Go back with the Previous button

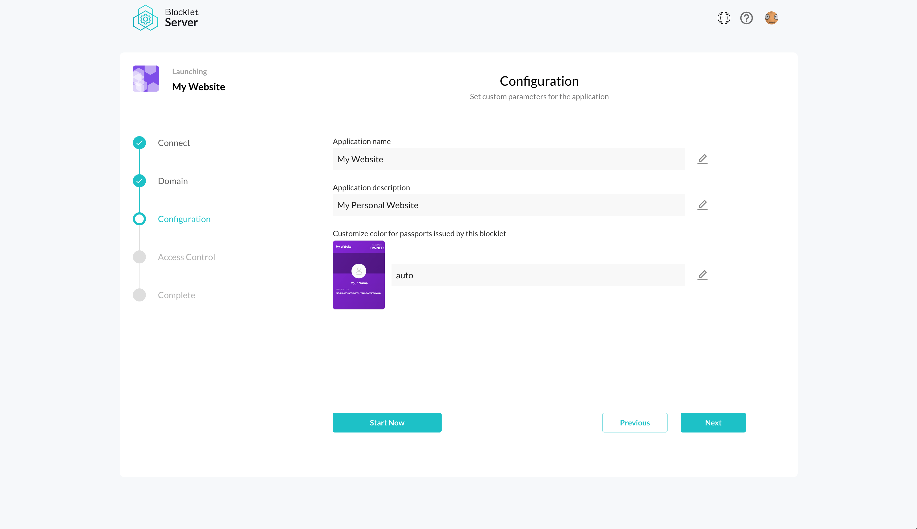tap(635, 422)
